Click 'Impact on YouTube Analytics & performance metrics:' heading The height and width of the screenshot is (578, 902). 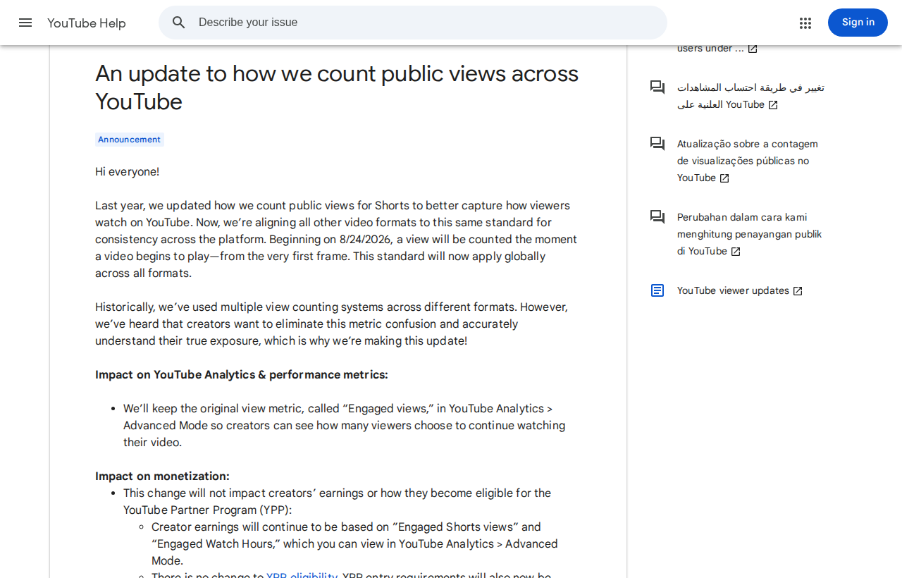tap(242, 375)
